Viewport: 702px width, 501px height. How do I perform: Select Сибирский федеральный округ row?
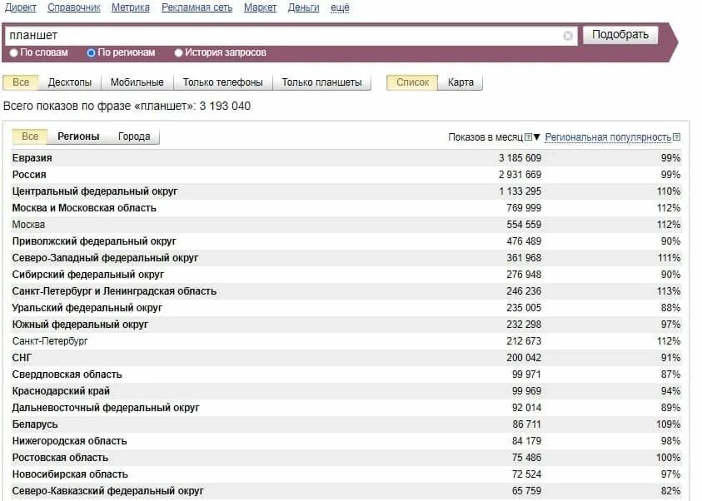click(x=346, y=275)
